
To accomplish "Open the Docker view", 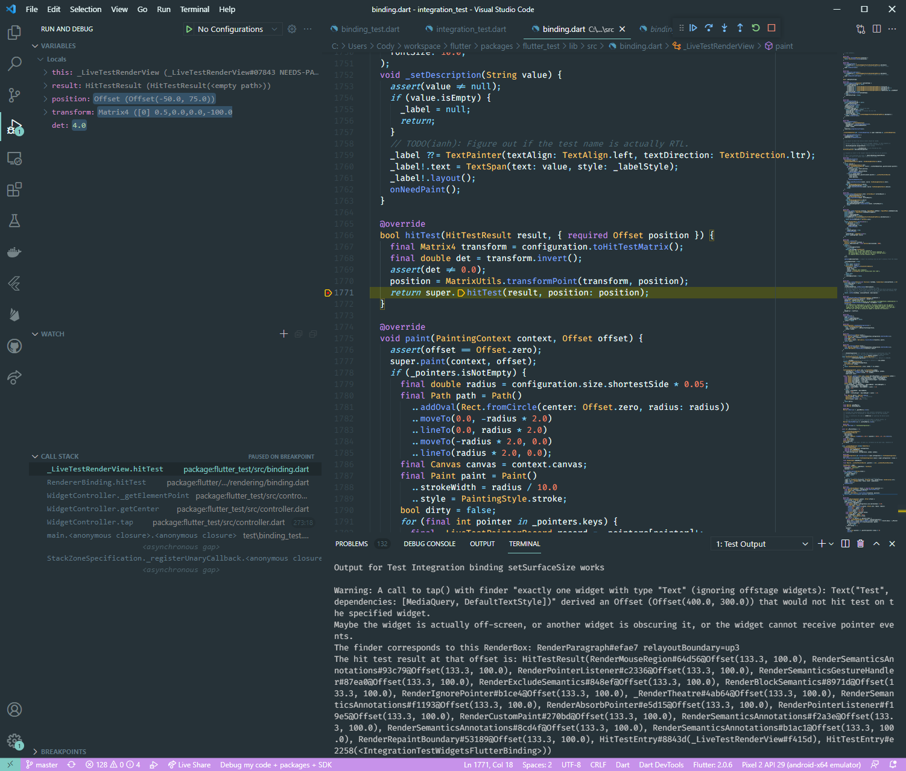I will pyautogui.click(x=14, y=252).
